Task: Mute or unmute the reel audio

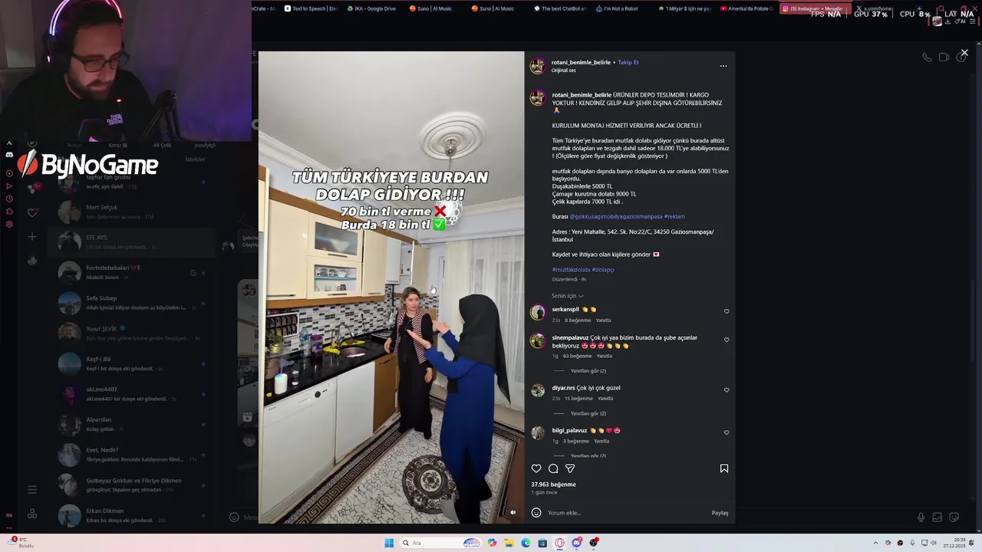Action: [x=513, y=512]
